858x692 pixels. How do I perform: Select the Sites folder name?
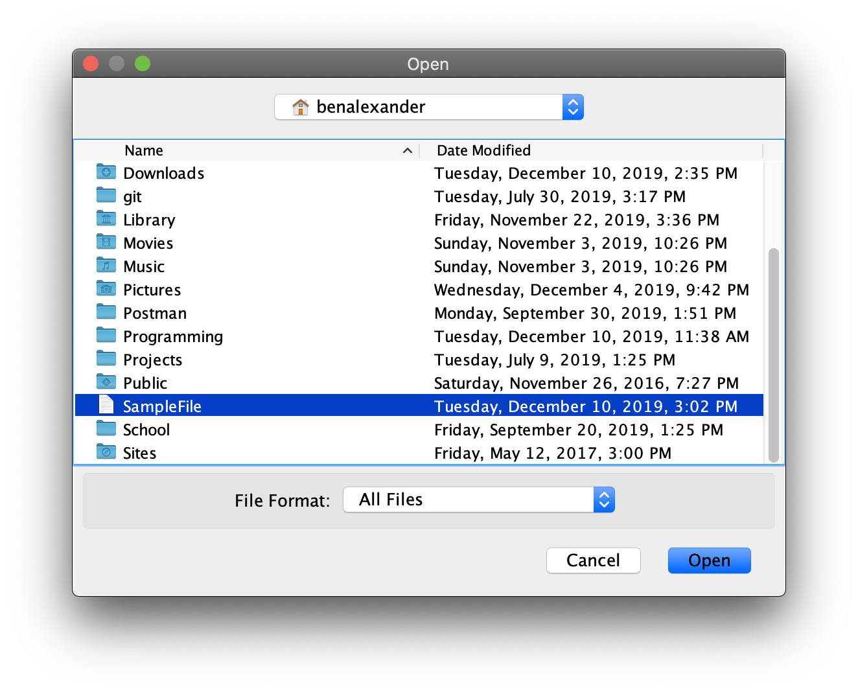click(x=139, y=453)
